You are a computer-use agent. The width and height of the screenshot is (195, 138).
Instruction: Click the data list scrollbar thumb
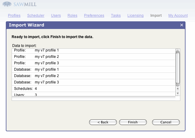[x=178, y=68]
